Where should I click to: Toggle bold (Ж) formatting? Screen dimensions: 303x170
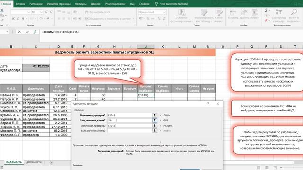point(13,19)
